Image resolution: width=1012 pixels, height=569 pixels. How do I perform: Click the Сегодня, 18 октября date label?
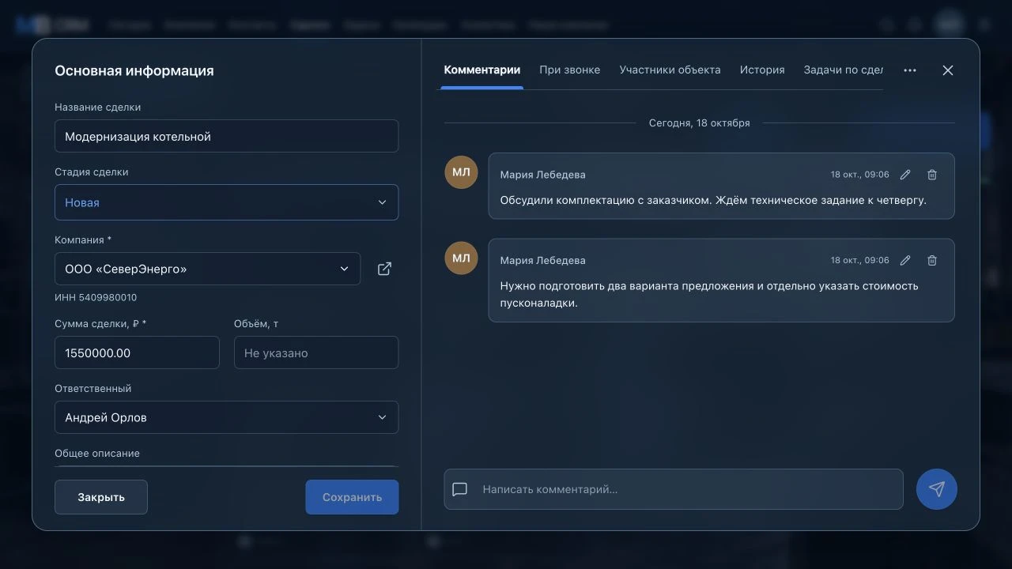tap(699, 123)
